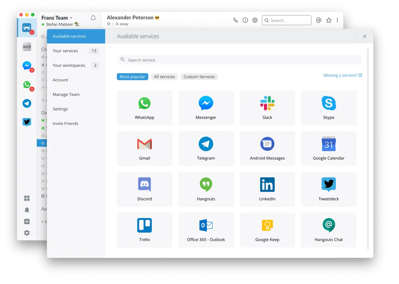399x284 pixels.
Task: Add the Trello service
Action: (x=145, y=230)
